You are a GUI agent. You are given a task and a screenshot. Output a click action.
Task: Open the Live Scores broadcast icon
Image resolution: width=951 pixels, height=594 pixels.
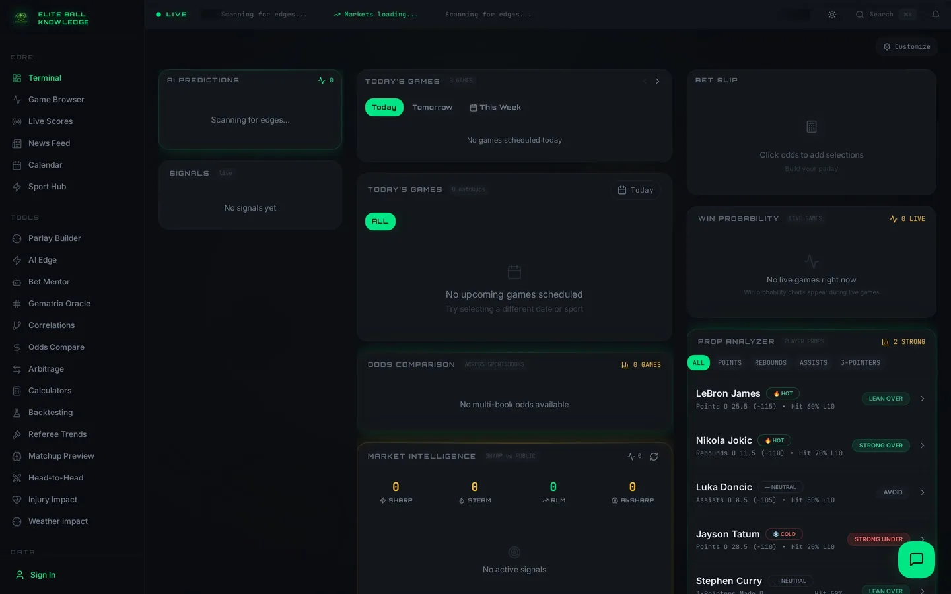point(17,121)
